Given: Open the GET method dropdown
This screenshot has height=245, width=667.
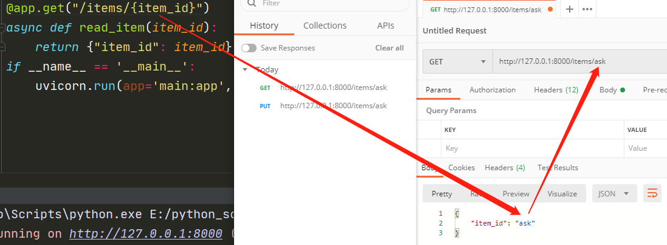Looking at the screenshot, I should click(x=457, y=61).
